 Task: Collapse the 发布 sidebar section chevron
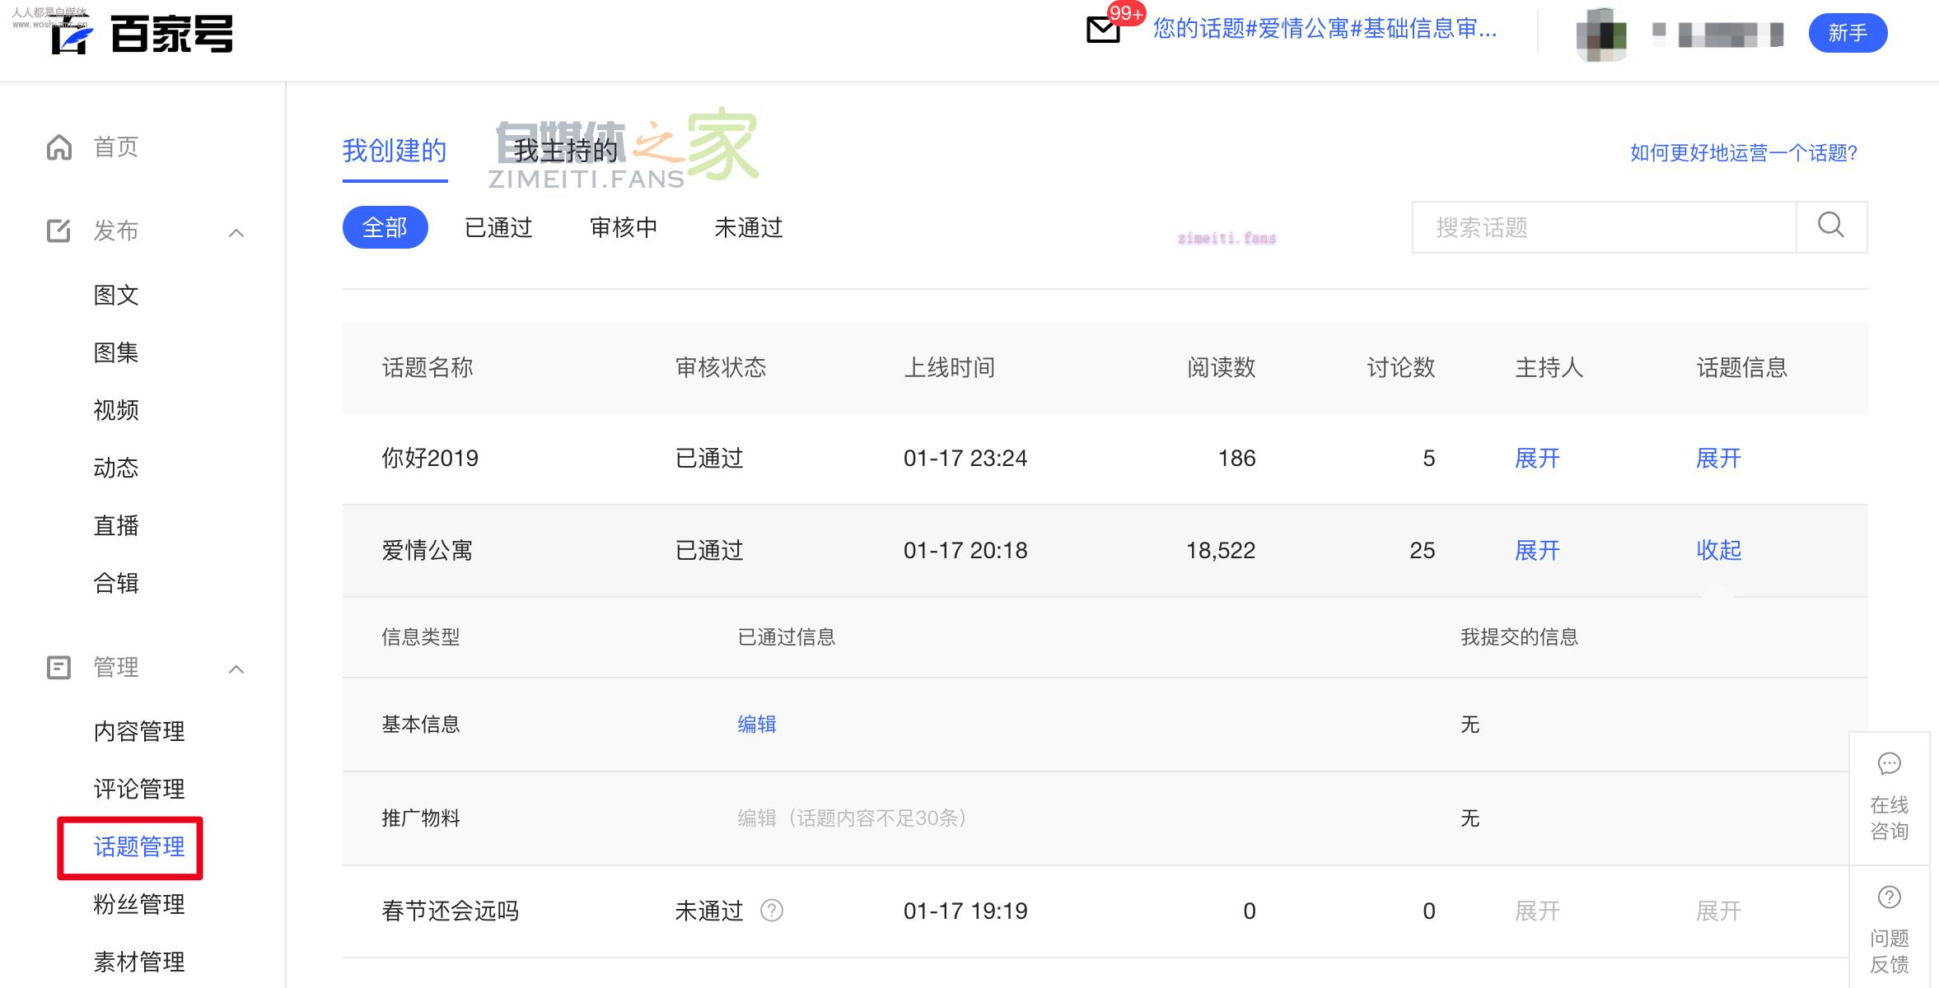click(x=236, y=233)
